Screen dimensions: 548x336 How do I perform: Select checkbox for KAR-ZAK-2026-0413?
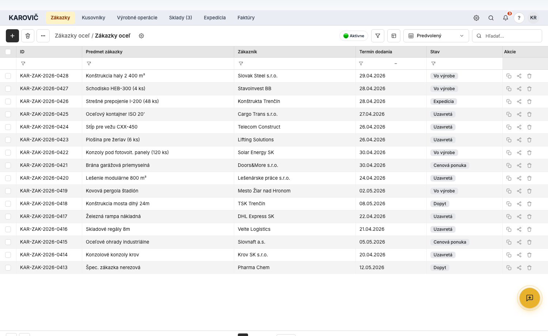pos(8,268)
